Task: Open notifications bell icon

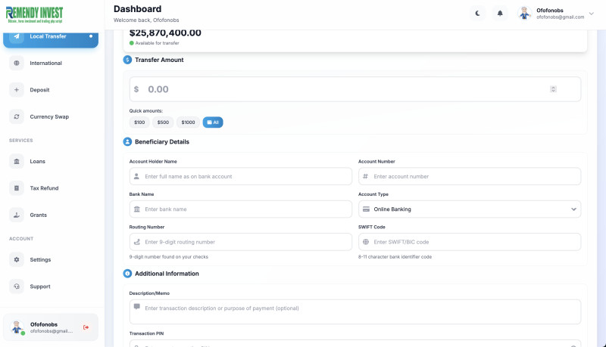Action: 500,13
